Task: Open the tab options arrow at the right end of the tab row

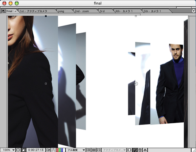Action: click(x=194, y=11)
